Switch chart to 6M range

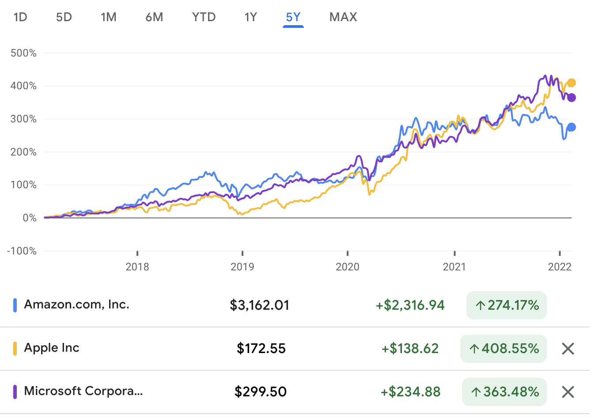pos(154,17)
